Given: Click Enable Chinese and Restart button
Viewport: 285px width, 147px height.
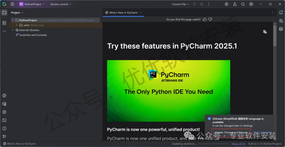Looking at the screenshot, I should pyautogui.click(x=231, y=132).
